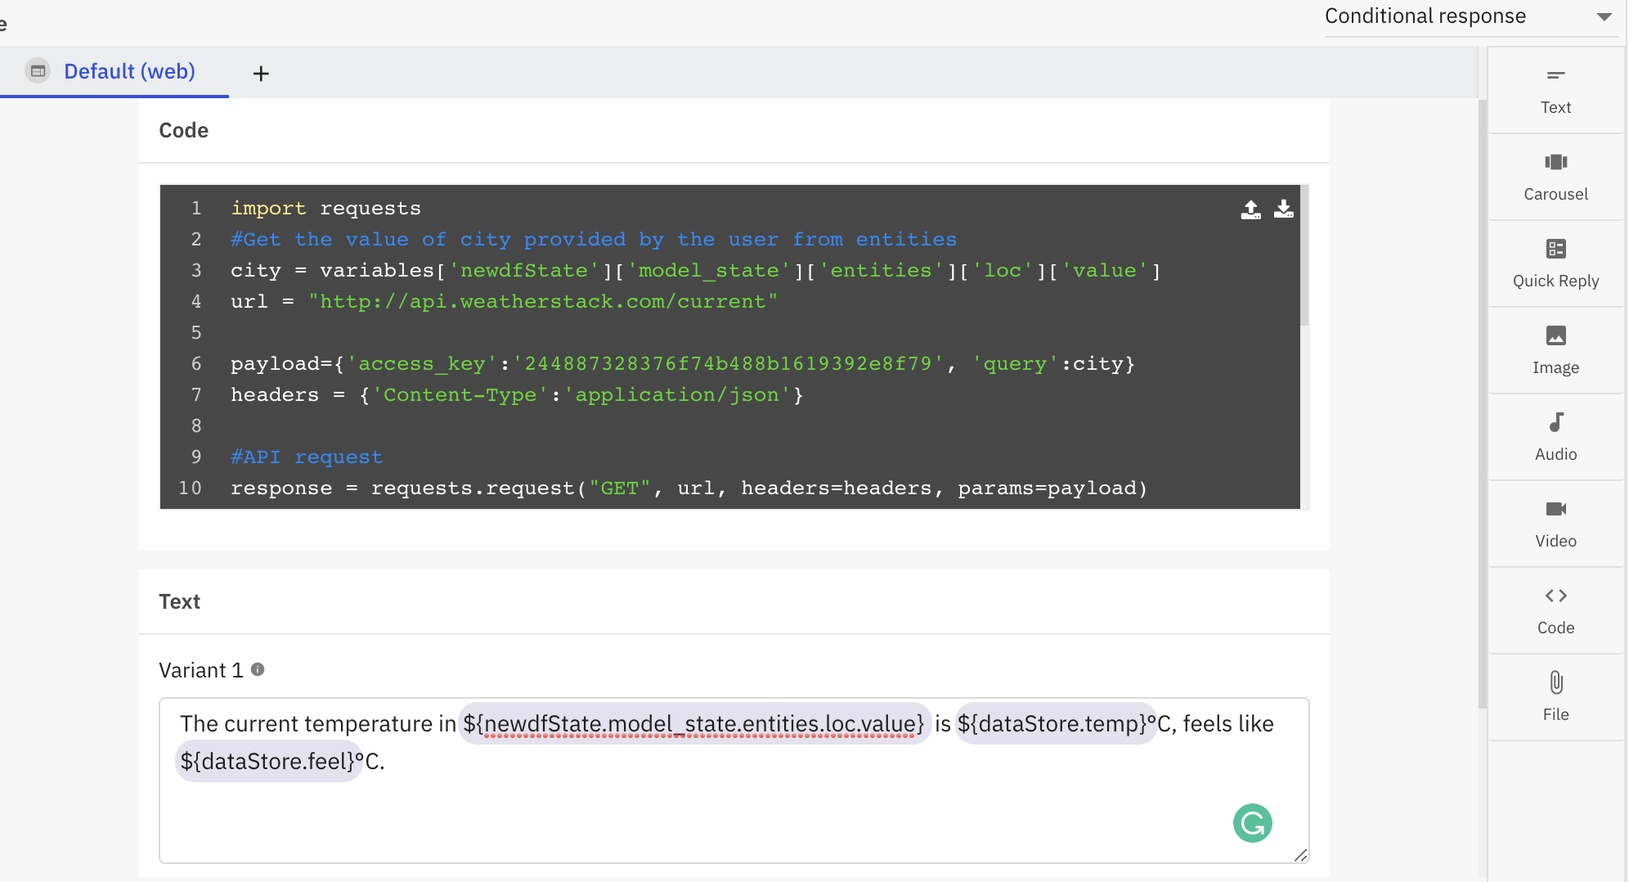The image size is (1629, 882).
Task: Click the ${dataStore.feel} variable chip
Action: click(x=267, y=761)
